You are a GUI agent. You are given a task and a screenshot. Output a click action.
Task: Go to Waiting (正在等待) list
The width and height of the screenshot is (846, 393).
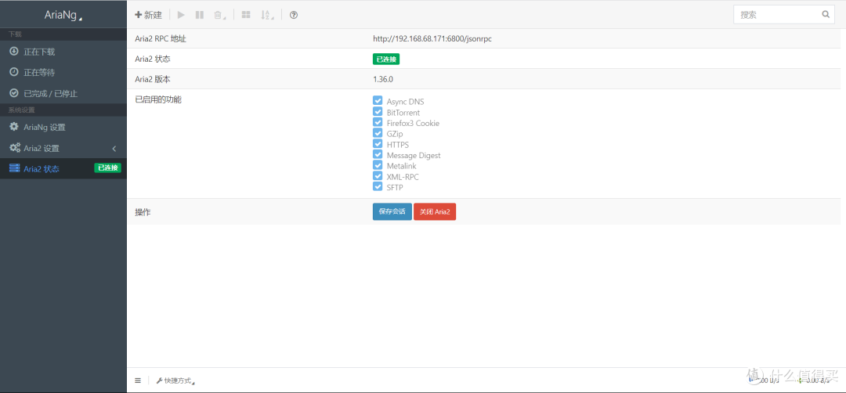[63, 72]
